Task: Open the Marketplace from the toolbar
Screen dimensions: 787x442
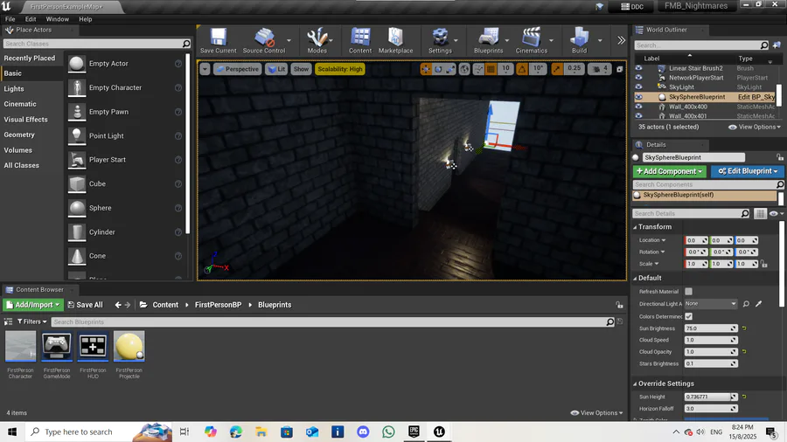Action: (x=395, y=40)
